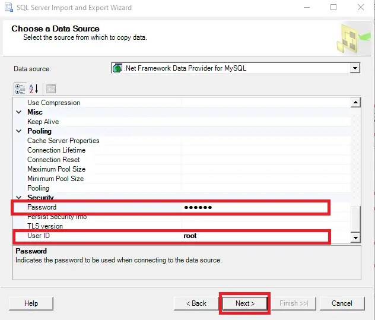
Task: Close the Import and Export Wizard
Action: (361, 7)
